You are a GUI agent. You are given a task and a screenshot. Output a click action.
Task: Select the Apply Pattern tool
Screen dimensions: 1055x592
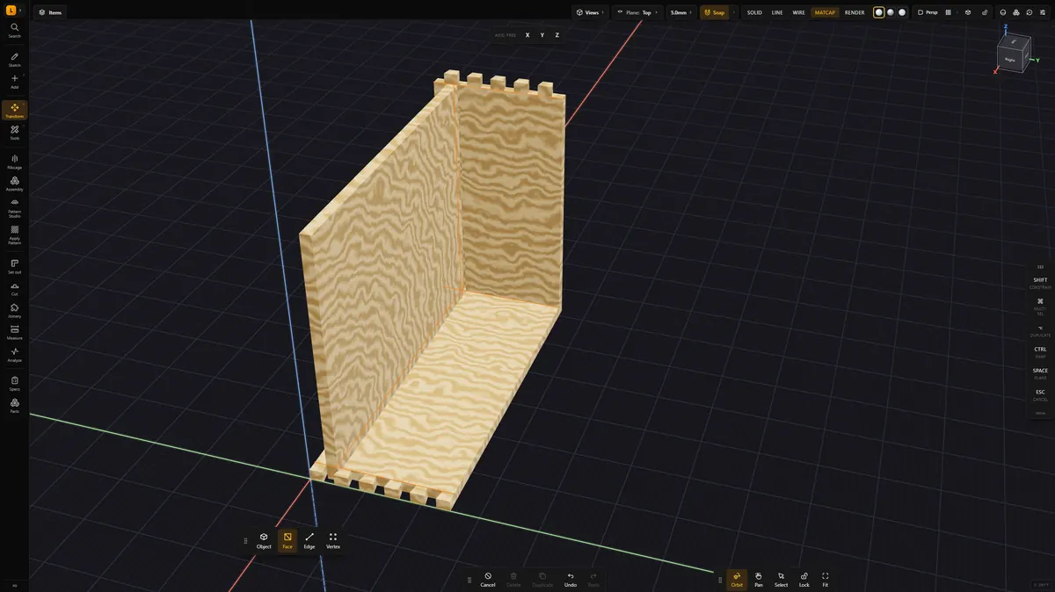14,235
